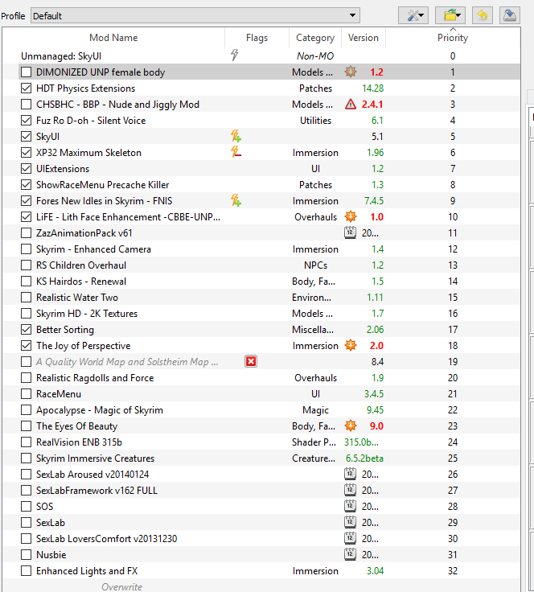Click the Creature... category cell
This screenshot has height=592, width=534.
313,458
